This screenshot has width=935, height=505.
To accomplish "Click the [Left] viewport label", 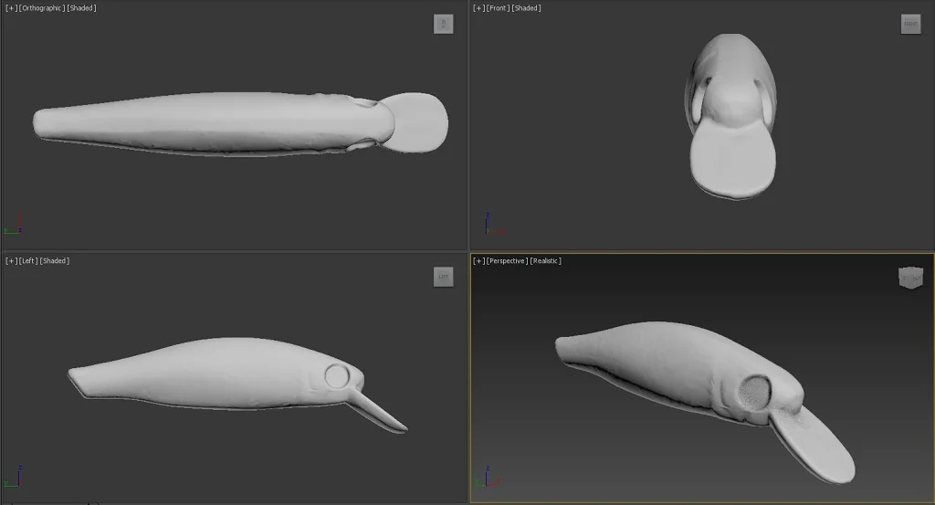I will pyautogui.click(x=28, y=261).
